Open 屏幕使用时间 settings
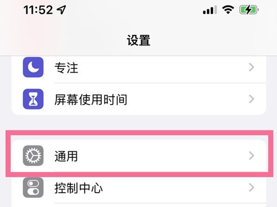277x207 pixels. tap(138, 99)
